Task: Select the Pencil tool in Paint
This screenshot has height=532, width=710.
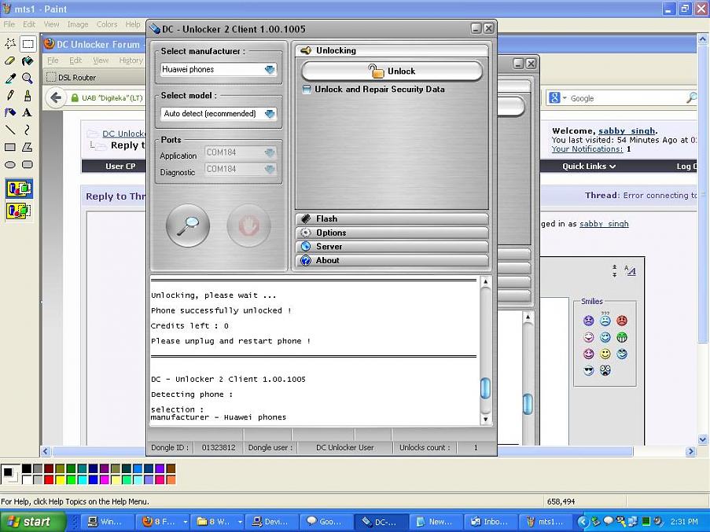Action: tap(10, 95)
